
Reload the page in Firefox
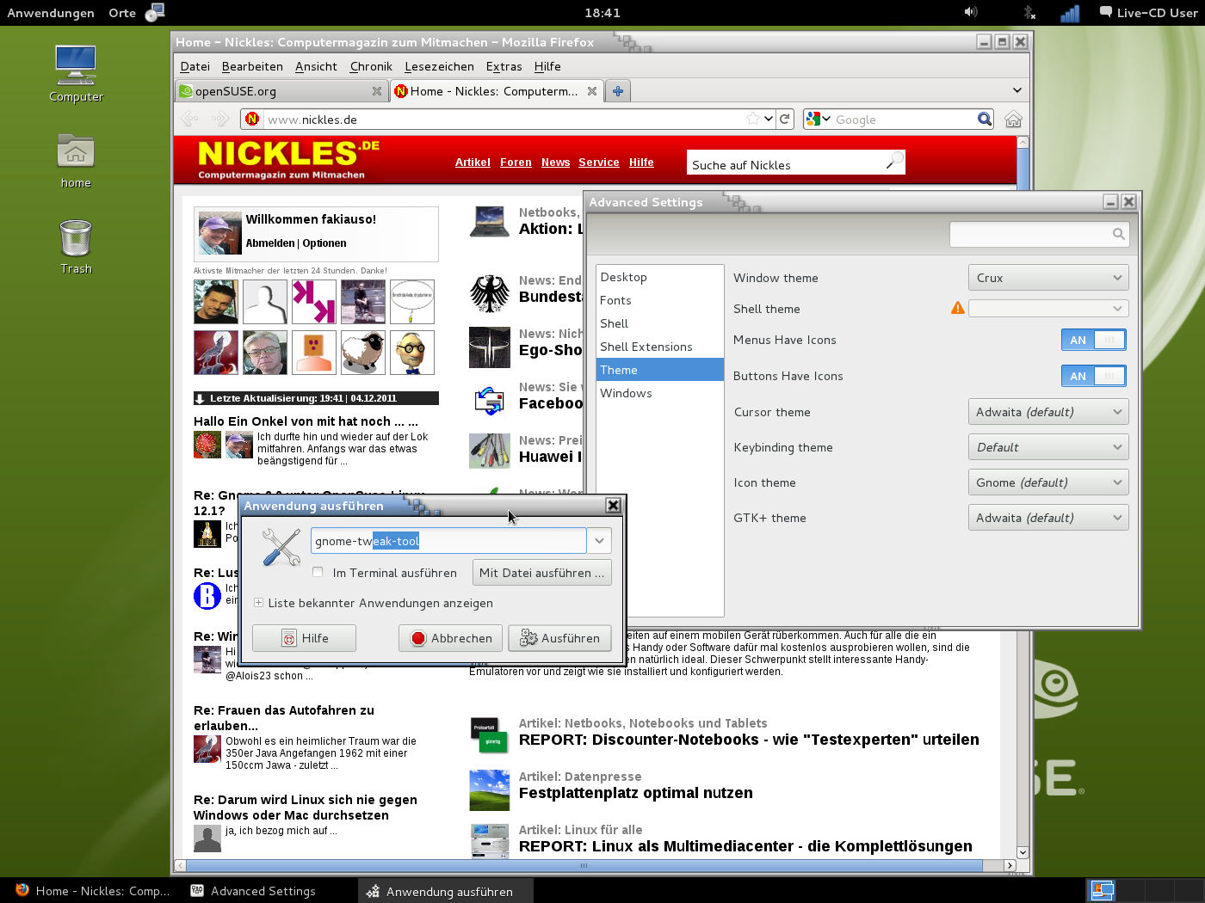tap(785, 119)
